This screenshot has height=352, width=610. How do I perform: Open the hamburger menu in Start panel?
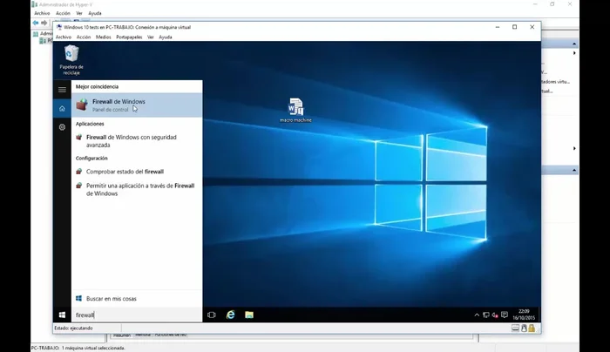pyautogui.click(x=62, y=90)
